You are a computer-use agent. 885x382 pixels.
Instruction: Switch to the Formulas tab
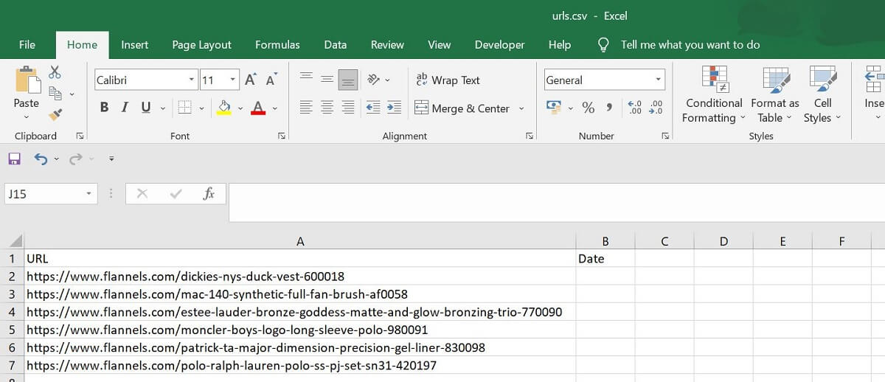(x=277, y=45)
